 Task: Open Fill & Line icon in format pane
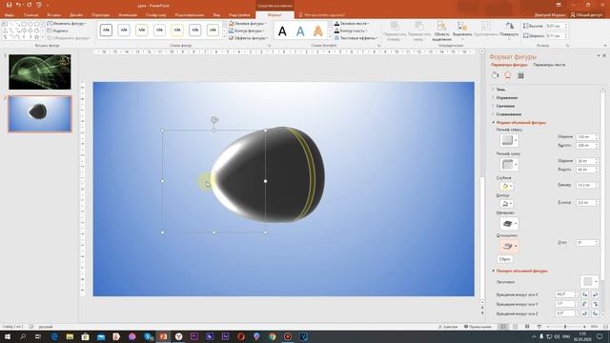pyautogui.click(x=495, y=75)
